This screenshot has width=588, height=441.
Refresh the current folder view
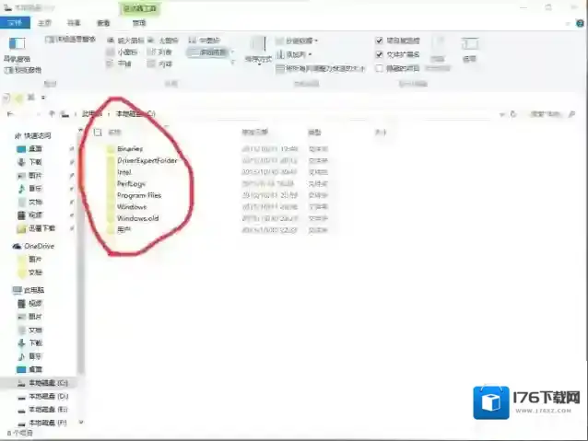(x=513, y=114)
